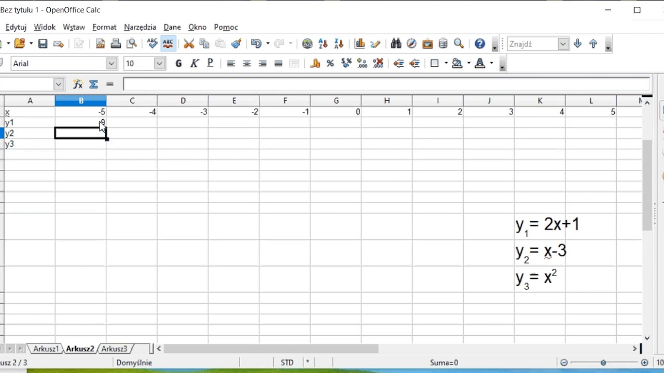Screen dimensions: 664x373
Task: Increase indent icon
Action: pyautogui.click(x=414, y=64)
